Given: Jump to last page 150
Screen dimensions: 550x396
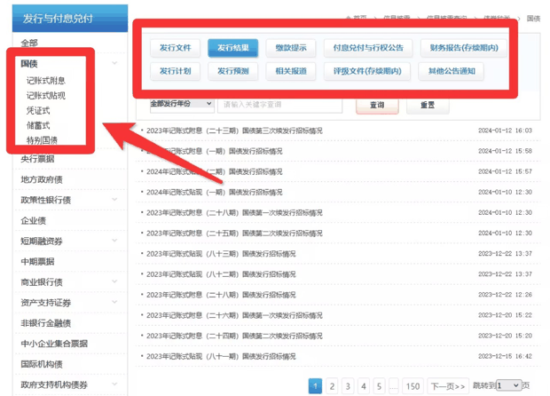Looking at the screenshot, I should click(x=412, y=386).
